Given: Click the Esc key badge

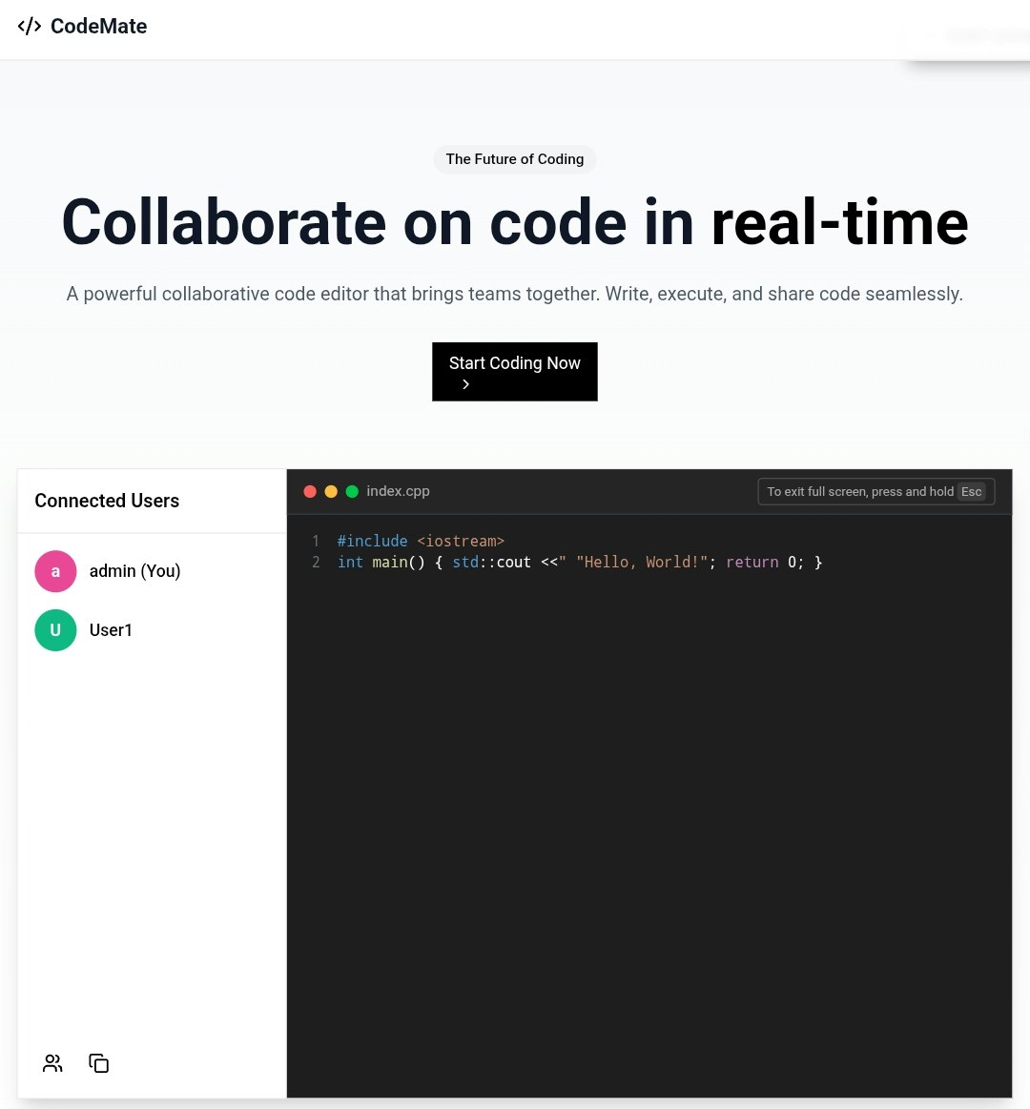Looking at the screenshot, I should pos(971,491).
